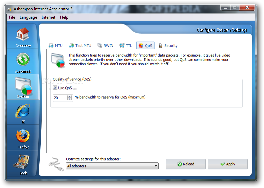Viewport: 264px width, 188px height.
Task: Minimize the Ashampoo Internet Accelerator window
Action: click(226, 8)
